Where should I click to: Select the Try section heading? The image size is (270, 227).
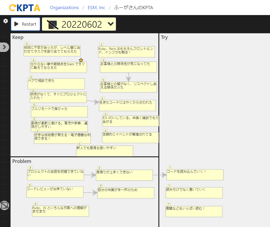click(164, 37)
